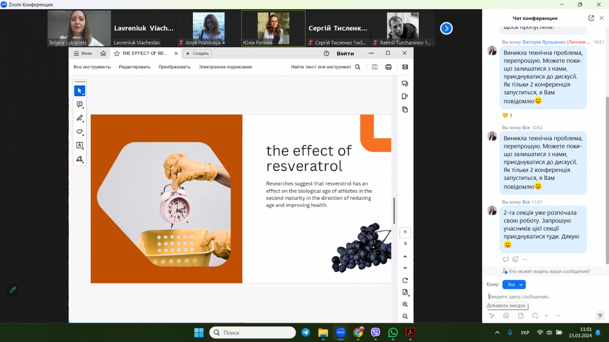Click the zoom in magnifier icon
The image size is (609, 342).
click(x=405, y=305)
